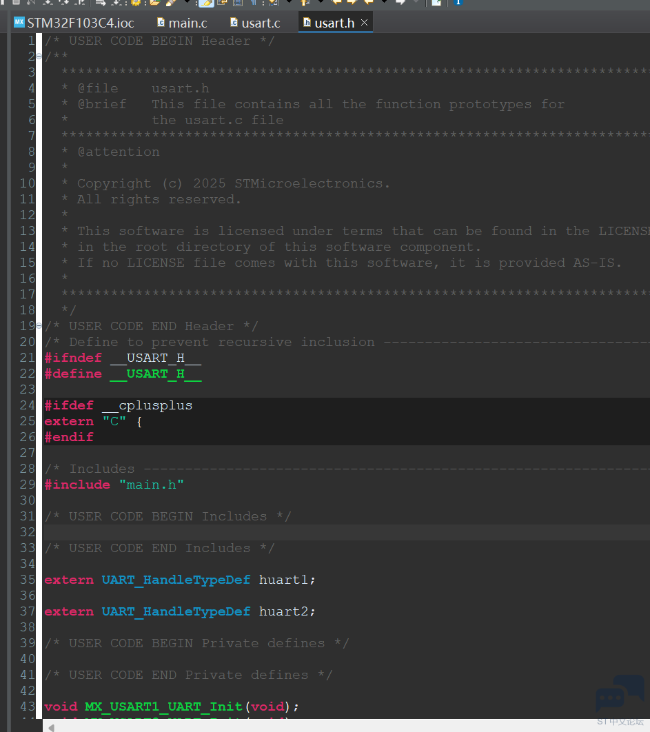Click 'Copyright (c) 2025 STMicroelectronics.' line

click(x=225, y=183)
